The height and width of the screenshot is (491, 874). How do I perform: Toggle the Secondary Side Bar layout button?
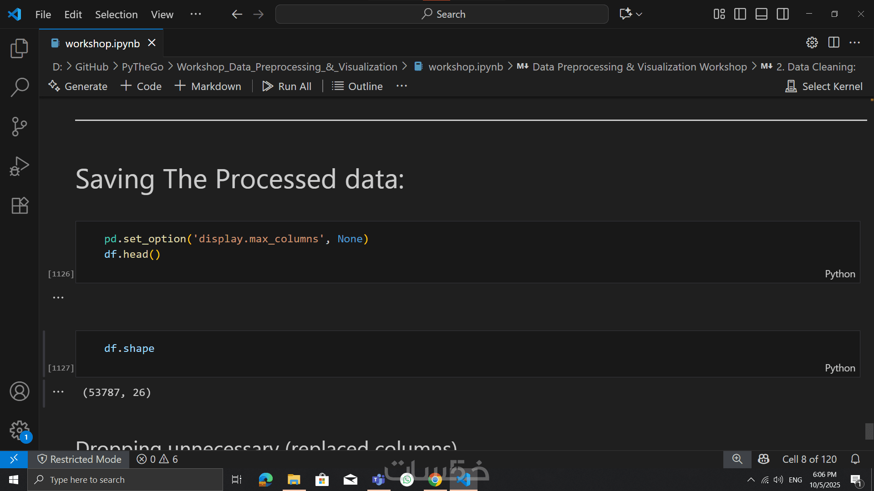pyautogui.click(x=783, y=14)
